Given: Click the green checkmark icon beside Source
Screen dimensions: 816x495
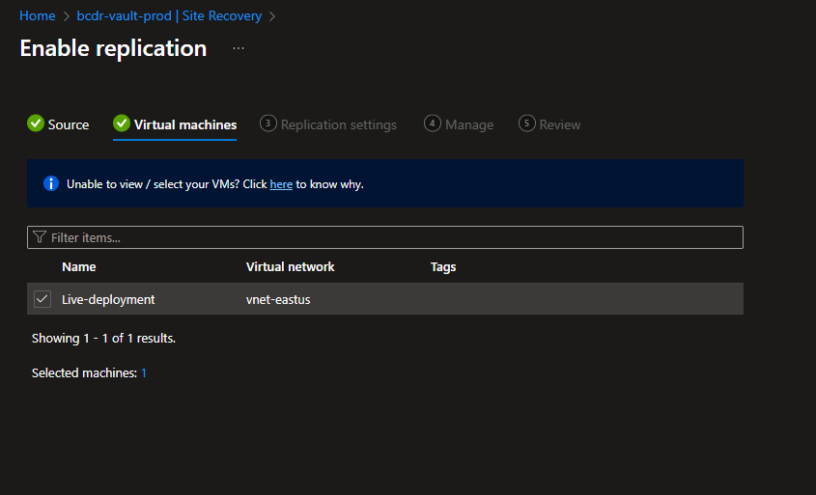Looking at the screenshot, I should pos(36,124).
